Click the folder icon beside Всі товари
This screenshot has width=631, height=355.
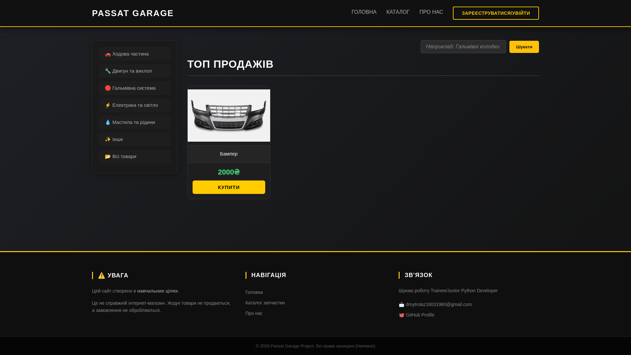coord(108,156)
